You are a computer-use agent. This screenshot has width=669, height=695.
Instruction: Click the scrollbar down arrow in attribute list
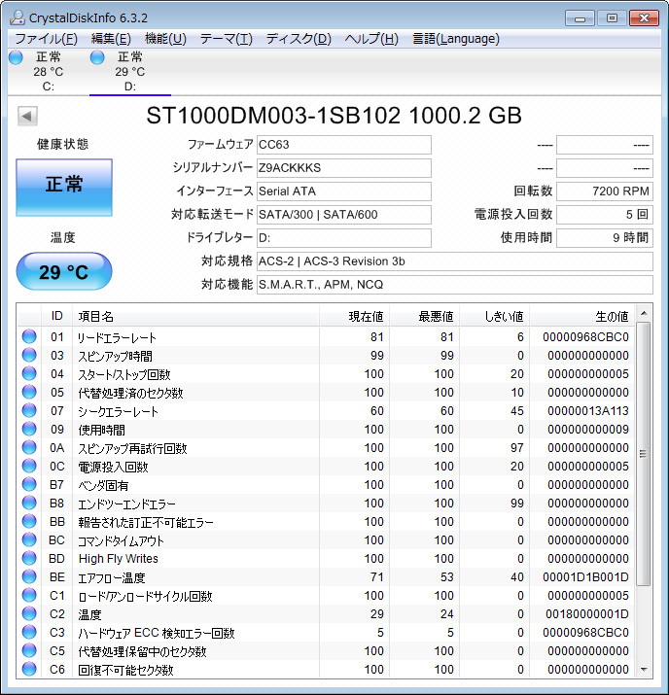[642, 669]
